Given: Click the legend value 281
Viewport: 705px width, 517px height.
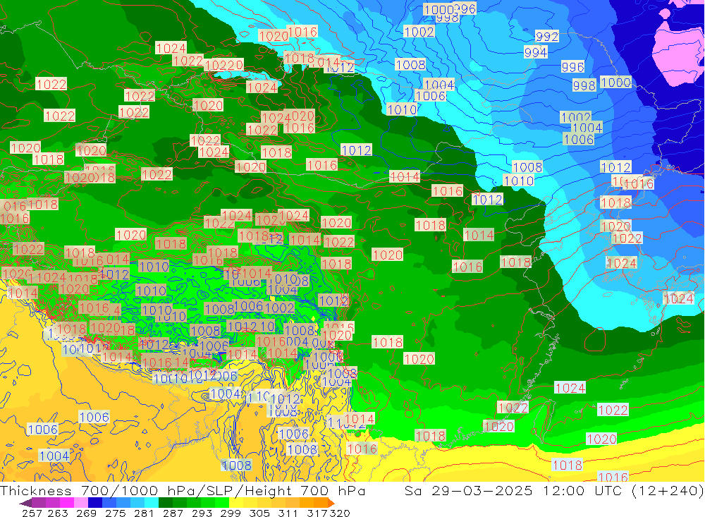Looking at the screenshot, I should tap(144, 513).
